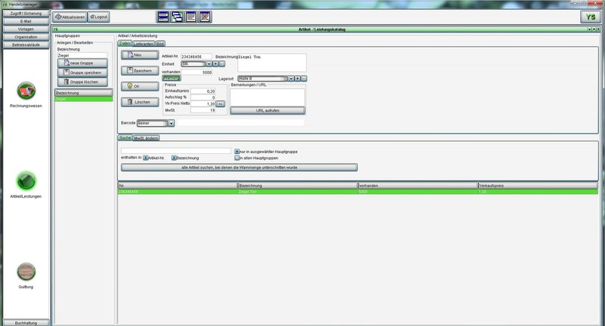Open the Betriebsabläufe menu
The image size is (605, 326).
(26, 45)
